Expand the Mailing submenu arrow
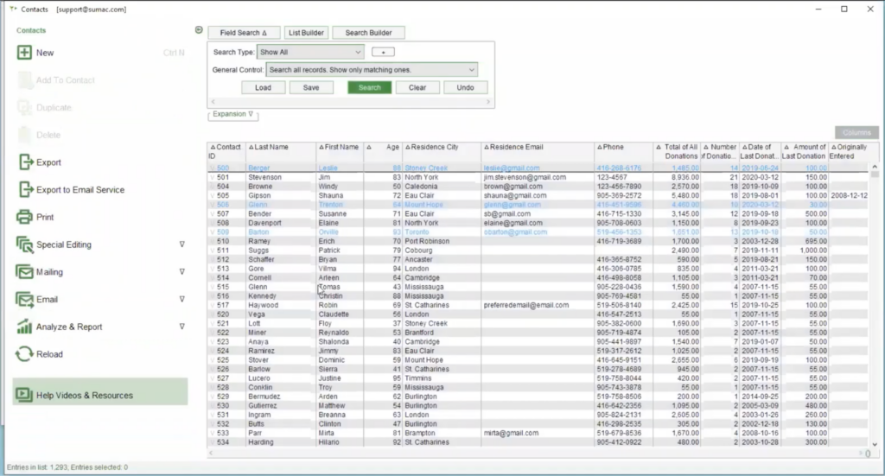The image size is (885, 476). click(x=181, y=271)
